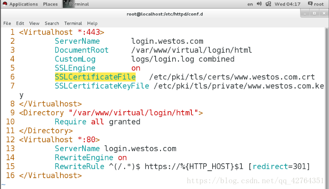Click logs/login.log combined text
The height and width of the screenshot is (189, 329).
(183, 59)
